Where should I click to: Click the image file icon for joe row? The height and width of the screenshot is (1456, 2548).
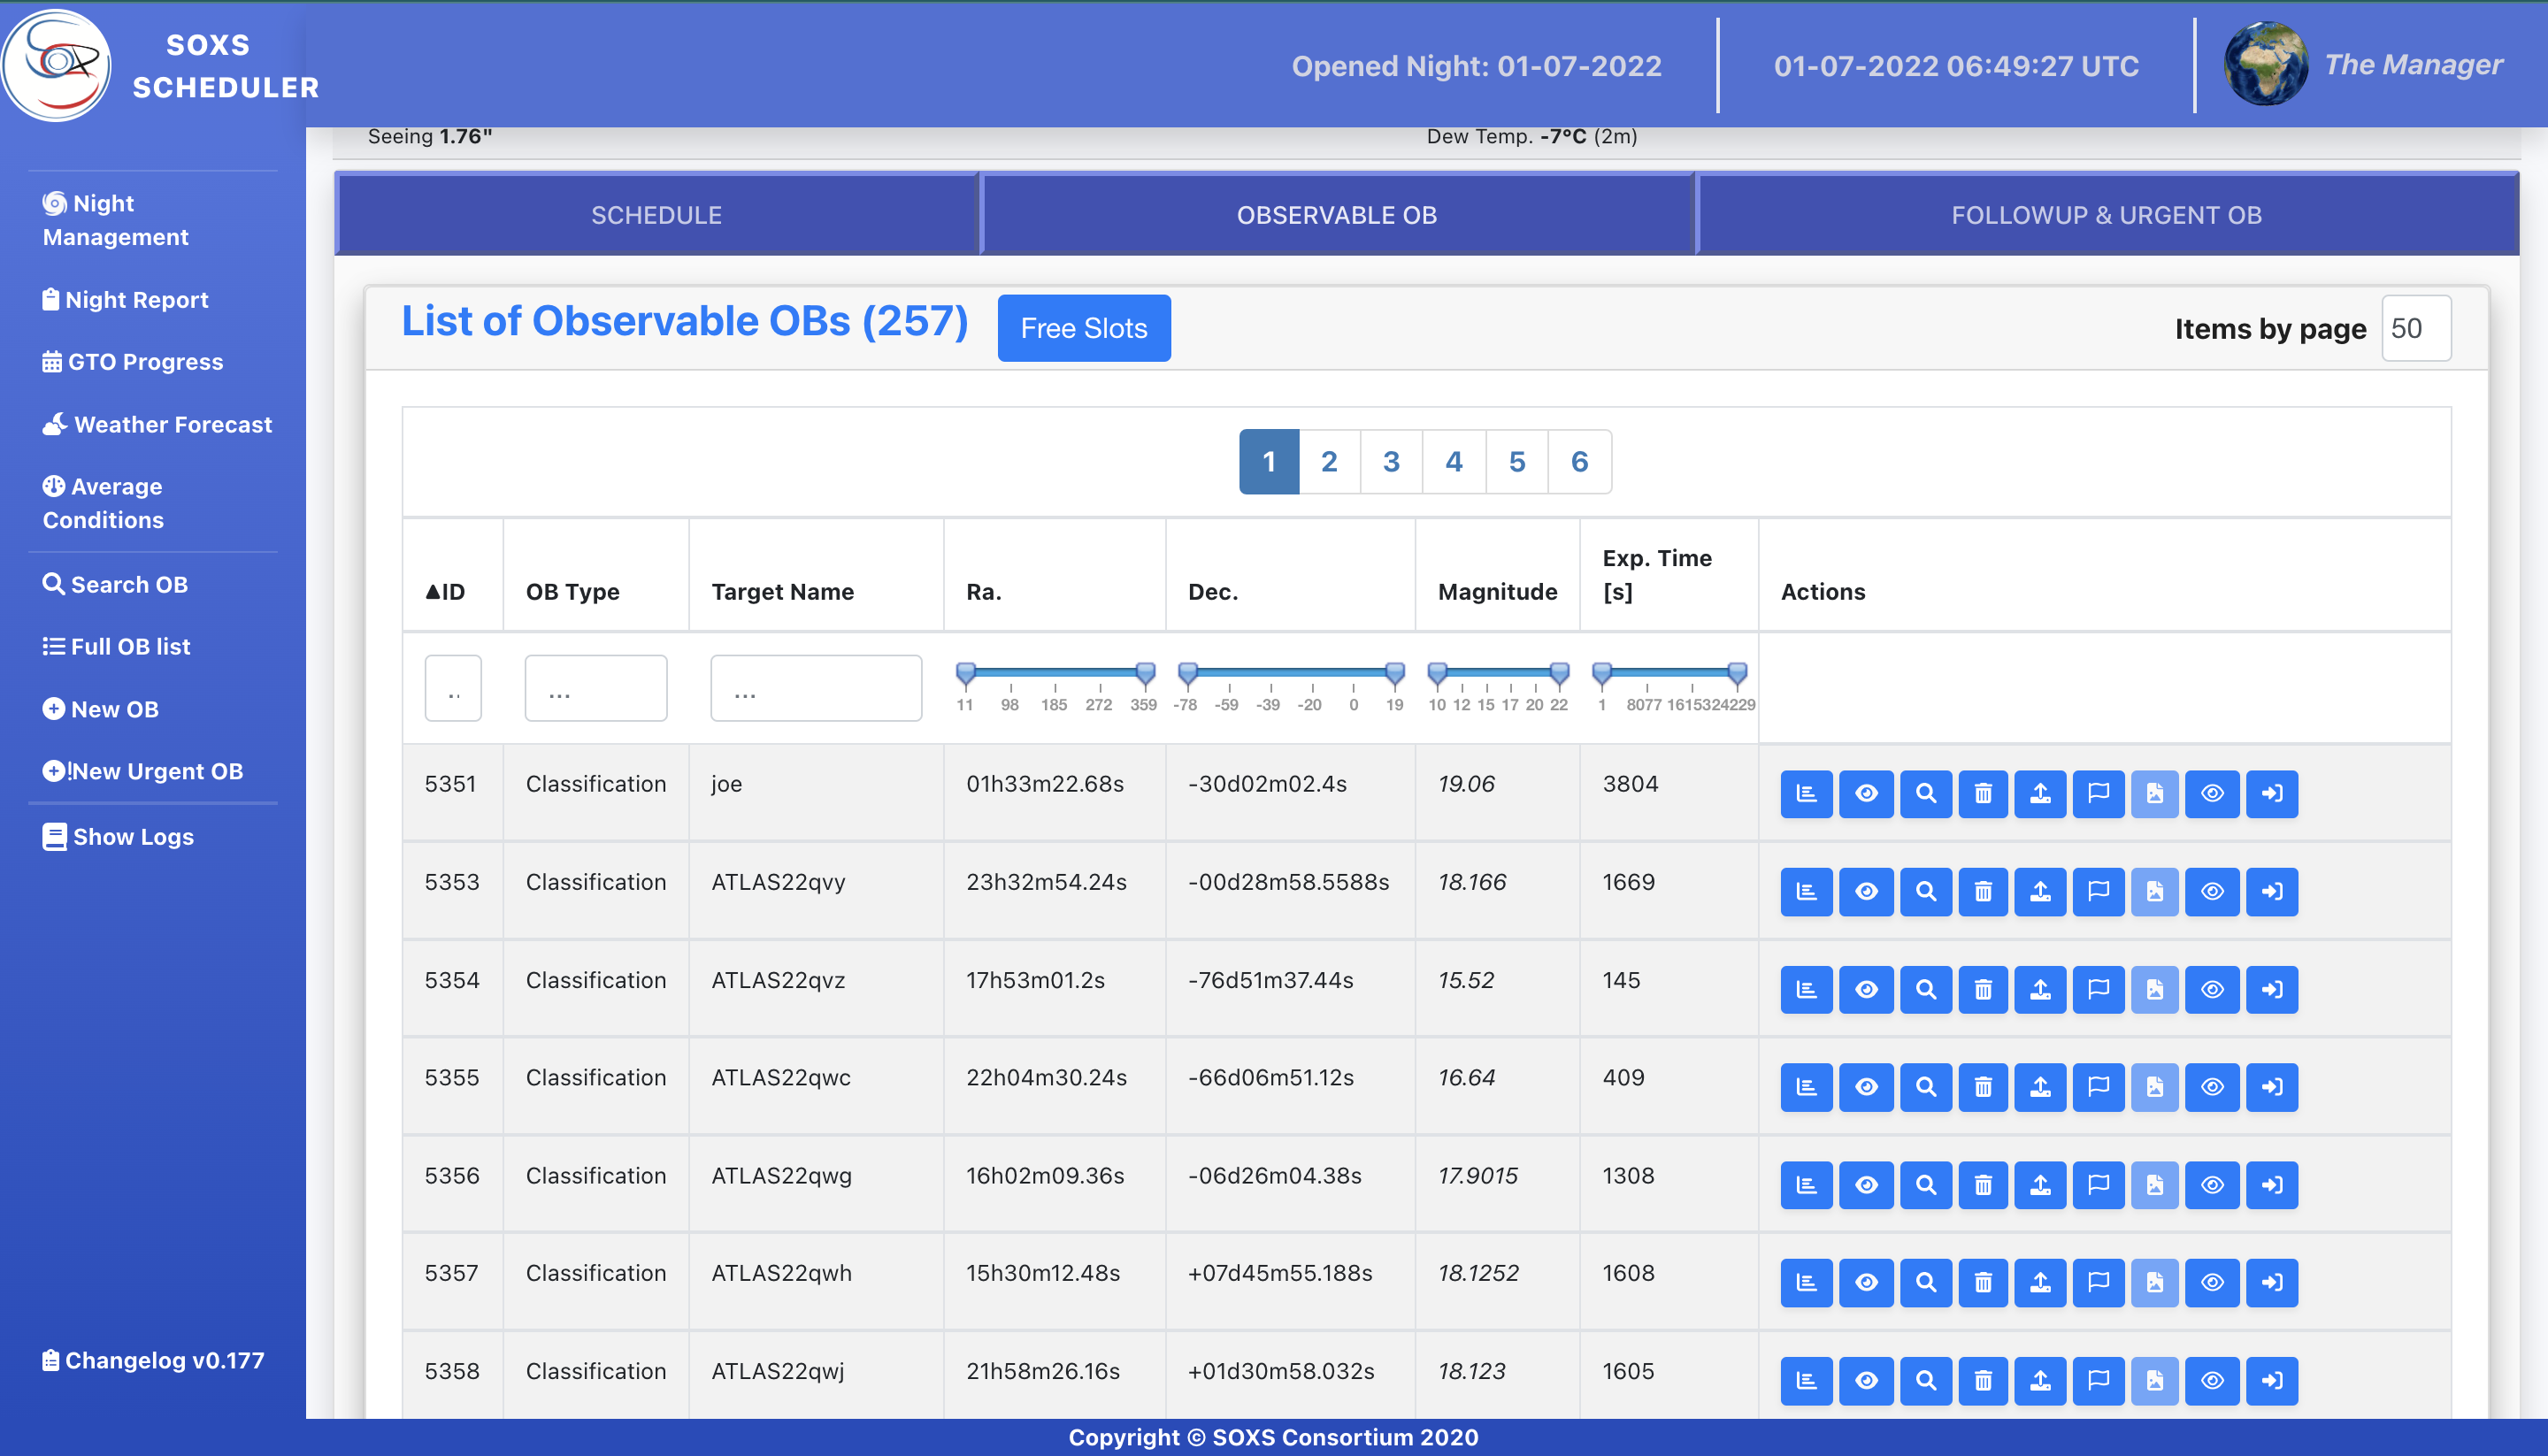coord(2155,793)
